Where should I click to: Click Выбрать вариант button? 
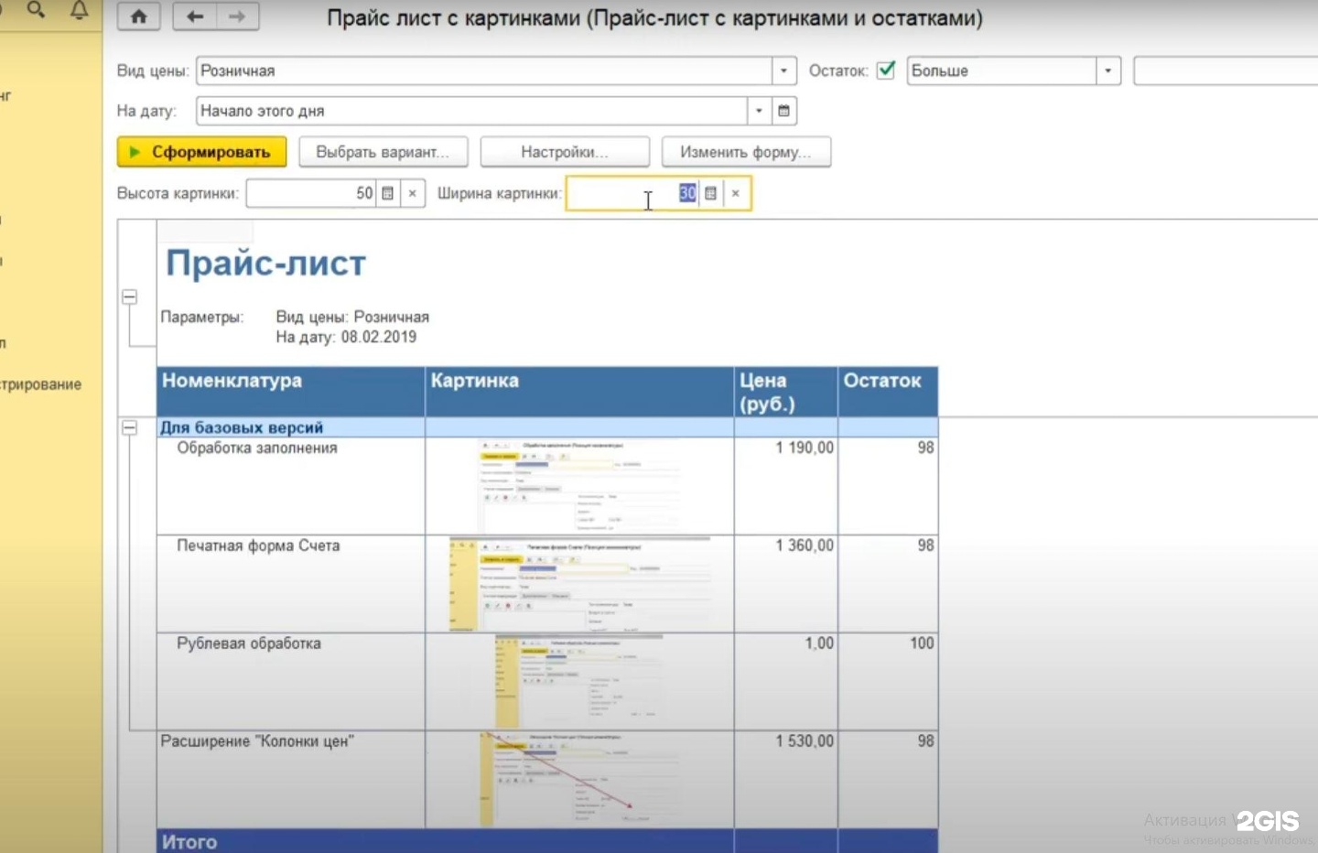(x=383, y=152)
